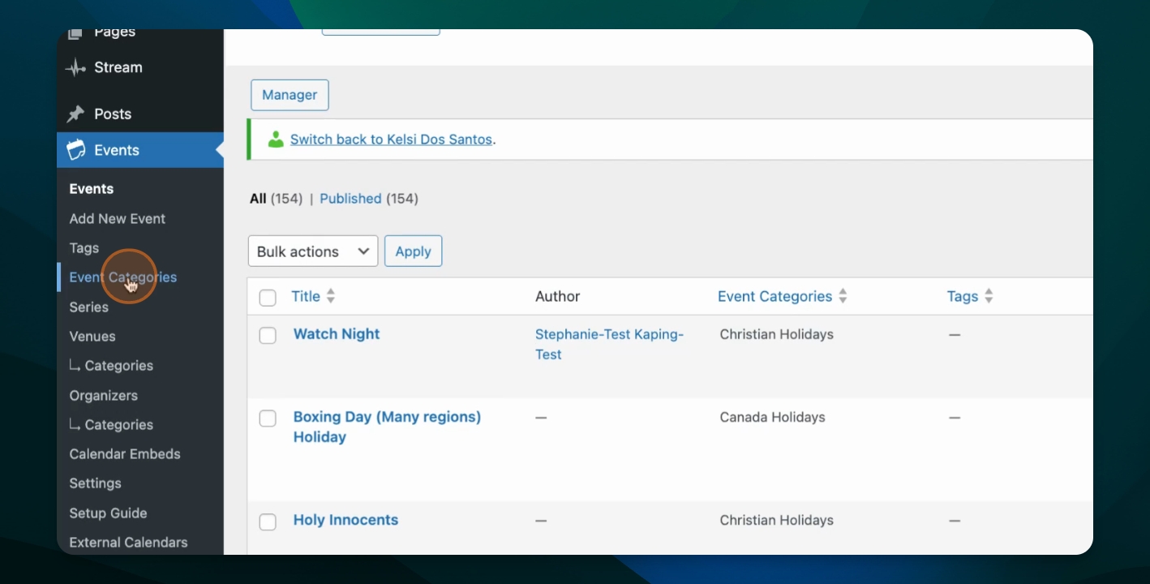Open the Events main menu item
Screen dimensions: 1150x584
pos(140,150)
